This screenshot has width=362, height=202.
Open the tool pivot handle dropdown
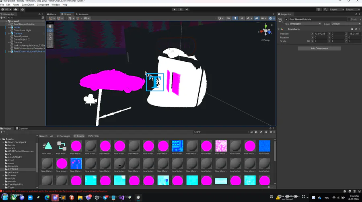click(x=52, y=18)
